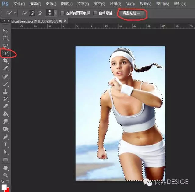This screenshot has width=195, height=192.
Task: Select the Zoom tool
Action: point(5,175)
